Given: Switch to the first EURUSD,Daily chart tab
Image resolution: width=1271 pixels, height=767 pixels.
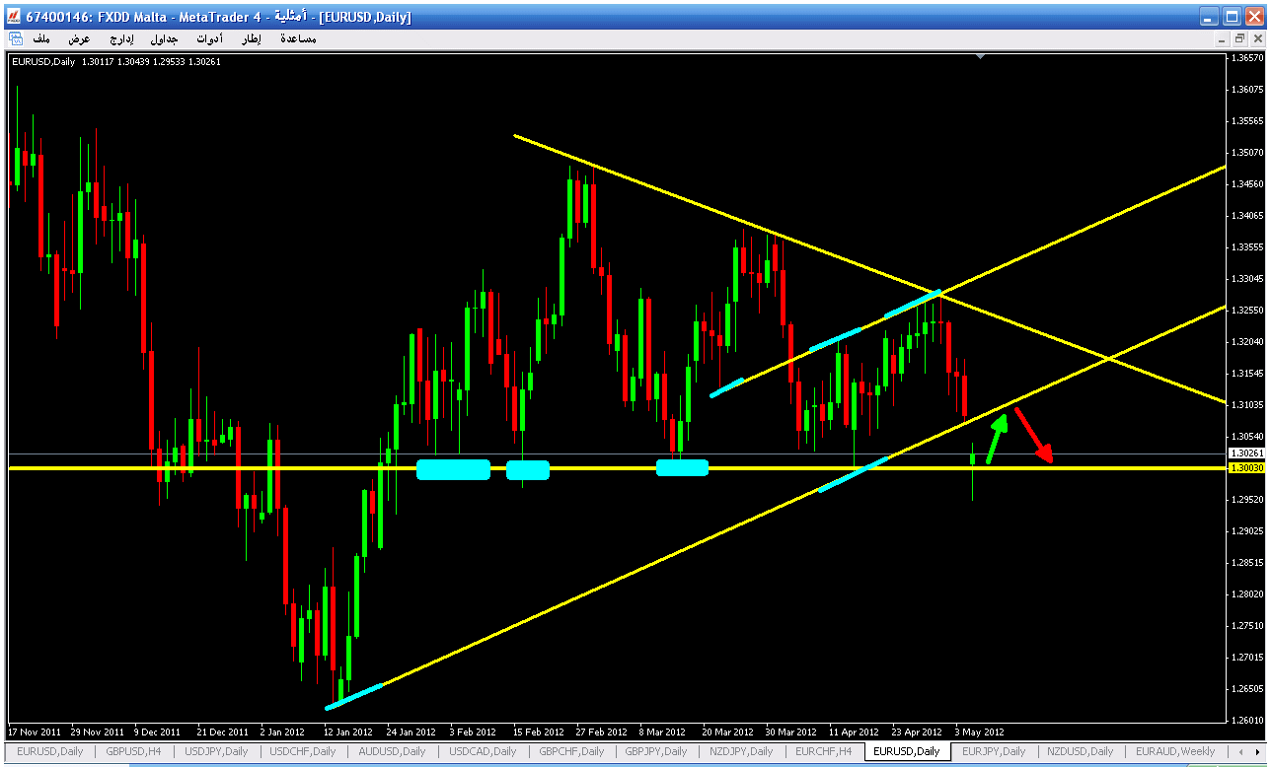Looking at the screenshot, I should [x=49, y=751].
